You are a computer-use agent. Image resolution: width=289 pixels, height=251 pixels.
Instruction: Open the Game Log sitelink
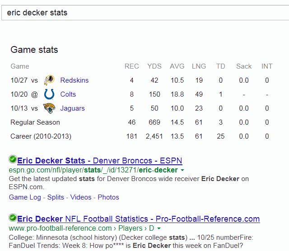25,197
